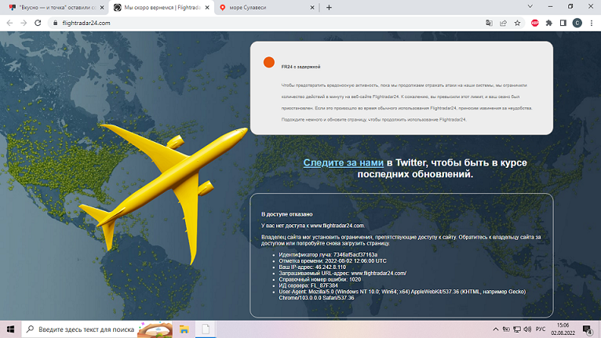The width and height of the screenshot is (601, 338).
Task: Open Chrome three-dot menu
Action: pos(592,23)
